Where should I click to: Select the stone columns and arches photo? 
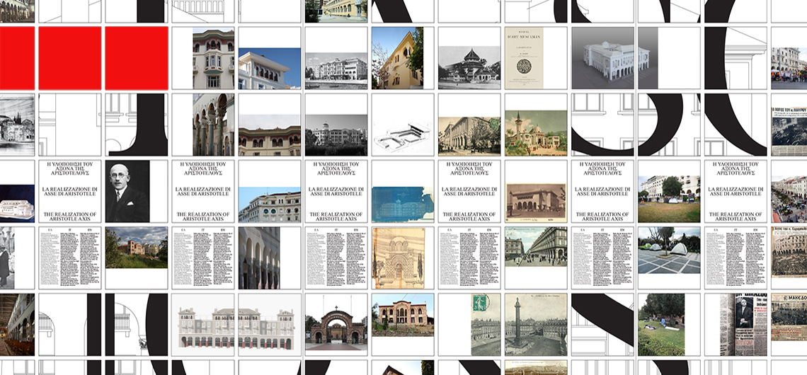pyautogui.click(x=213, y=125)
